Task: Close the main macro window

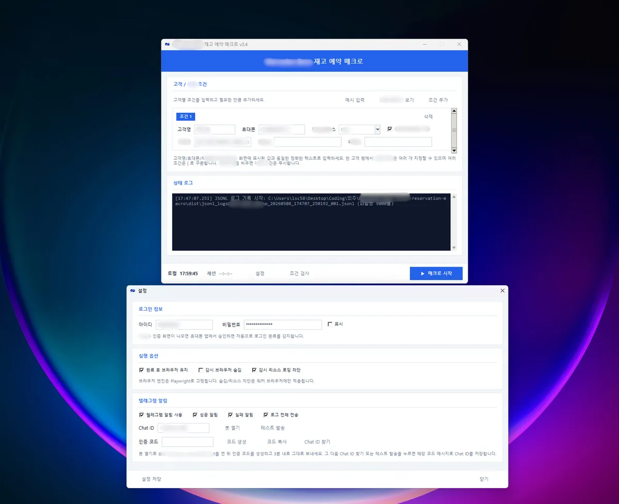Action: point(459,44)
